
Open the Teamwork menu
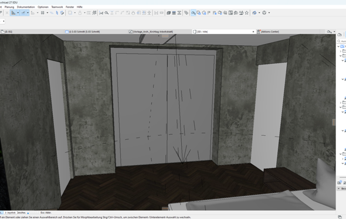[x=57, y=7]
